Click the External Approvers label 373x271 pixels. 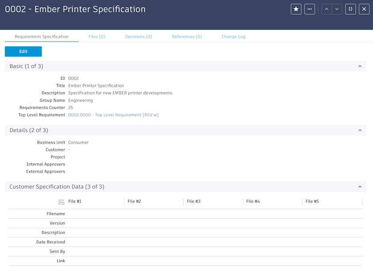tap(46, 171)
